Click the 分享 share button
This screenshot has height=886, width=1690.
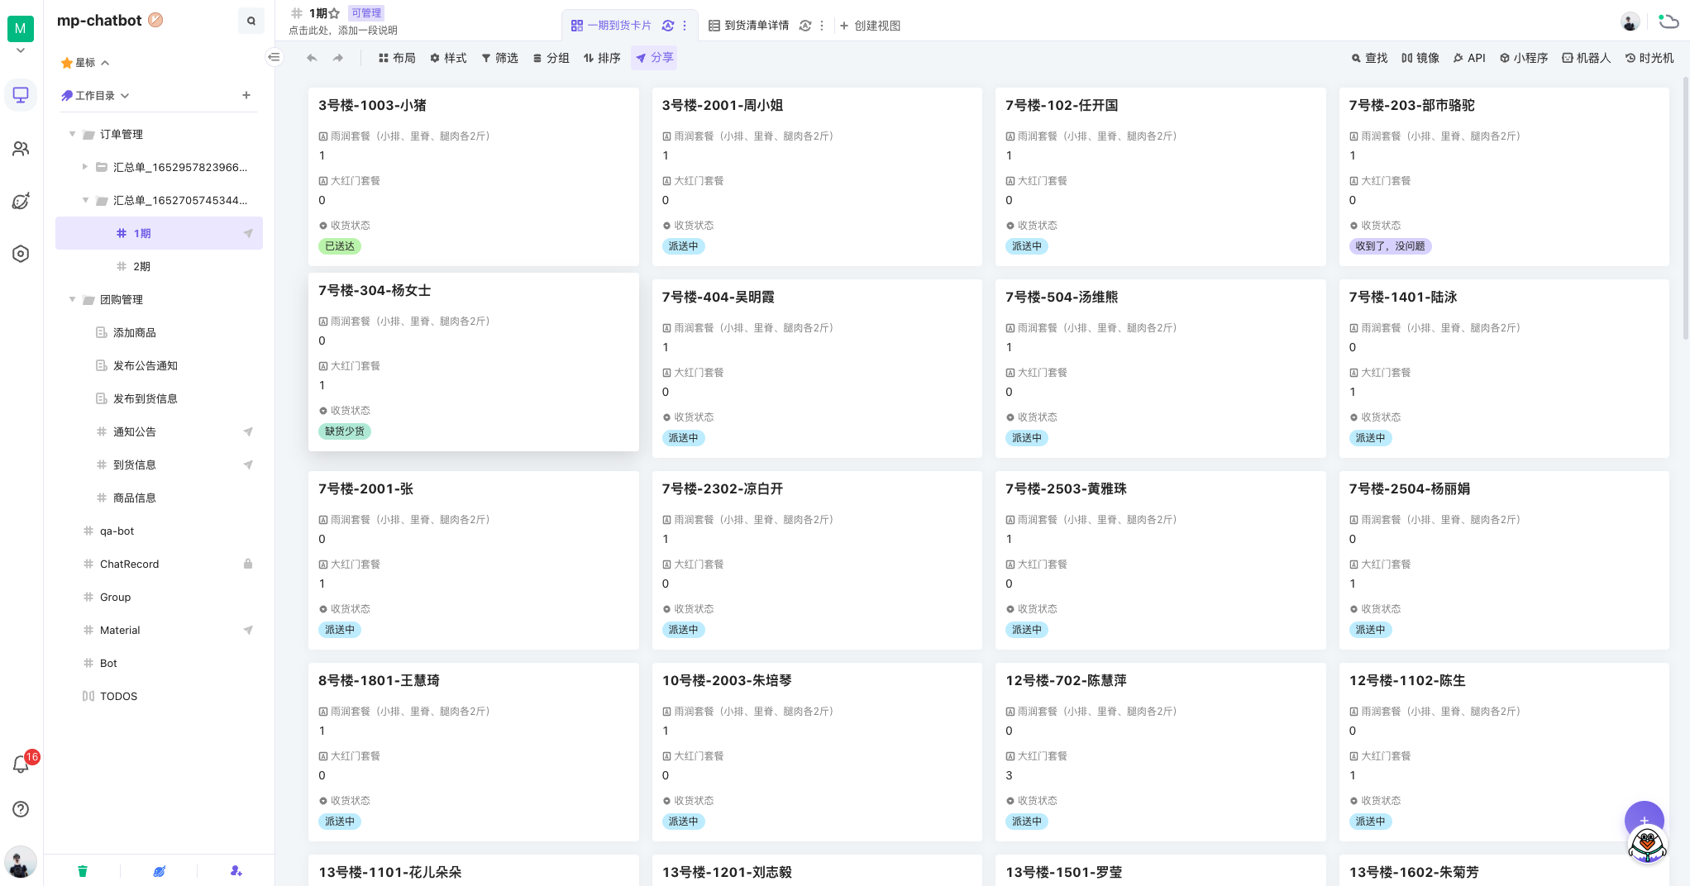655,58
